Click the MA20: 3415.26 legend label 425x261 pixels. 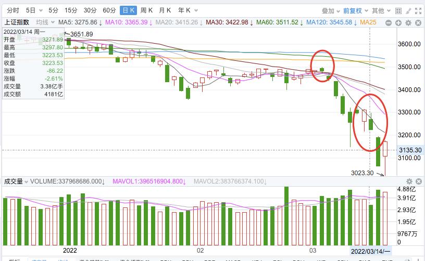177,22
